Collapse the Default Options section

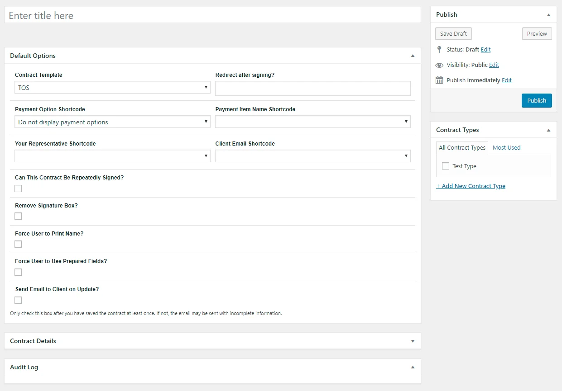click(413, 55)
